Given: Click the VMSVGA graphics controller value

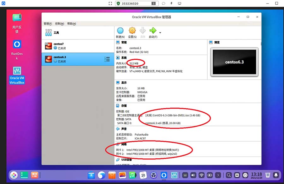Looking at the screenshot, I should click(x=142, y=92).
